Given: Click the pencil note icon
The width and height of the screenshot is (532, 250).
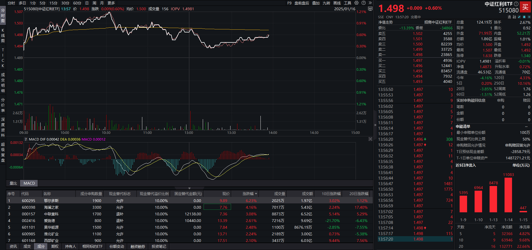Looking at the screenshot, I should [x=519, y=17].
